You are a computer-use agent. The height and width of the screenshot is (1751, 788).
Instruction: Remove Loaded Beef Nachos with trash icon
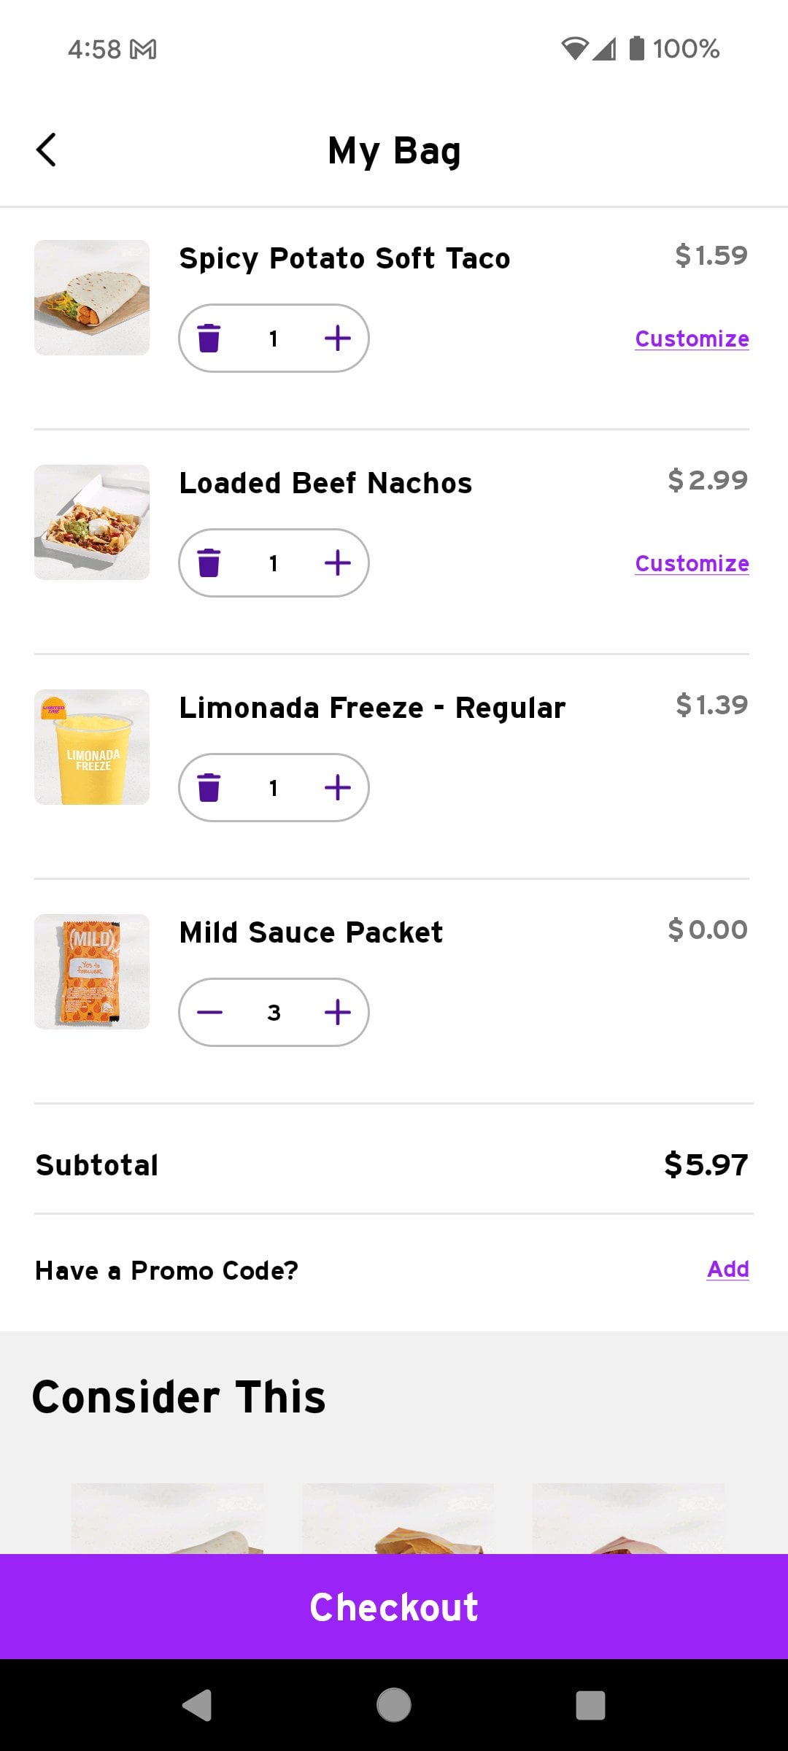pos(209,563)
